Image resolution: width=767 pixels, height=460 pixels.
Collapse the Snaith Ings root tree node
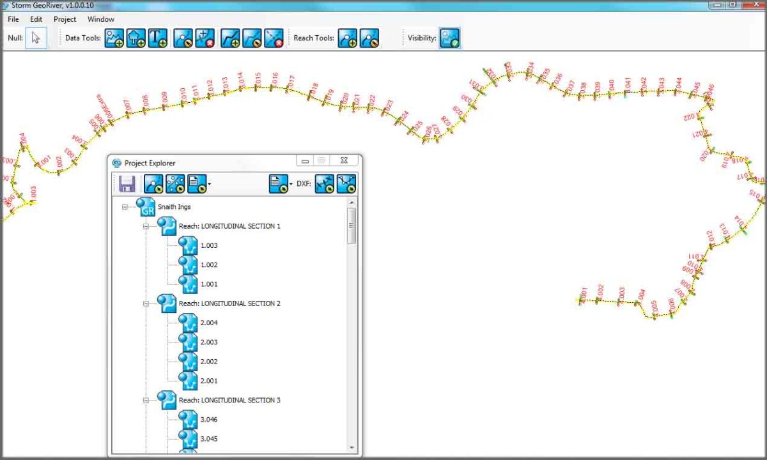pyautogui.click(x=125, y=207)
